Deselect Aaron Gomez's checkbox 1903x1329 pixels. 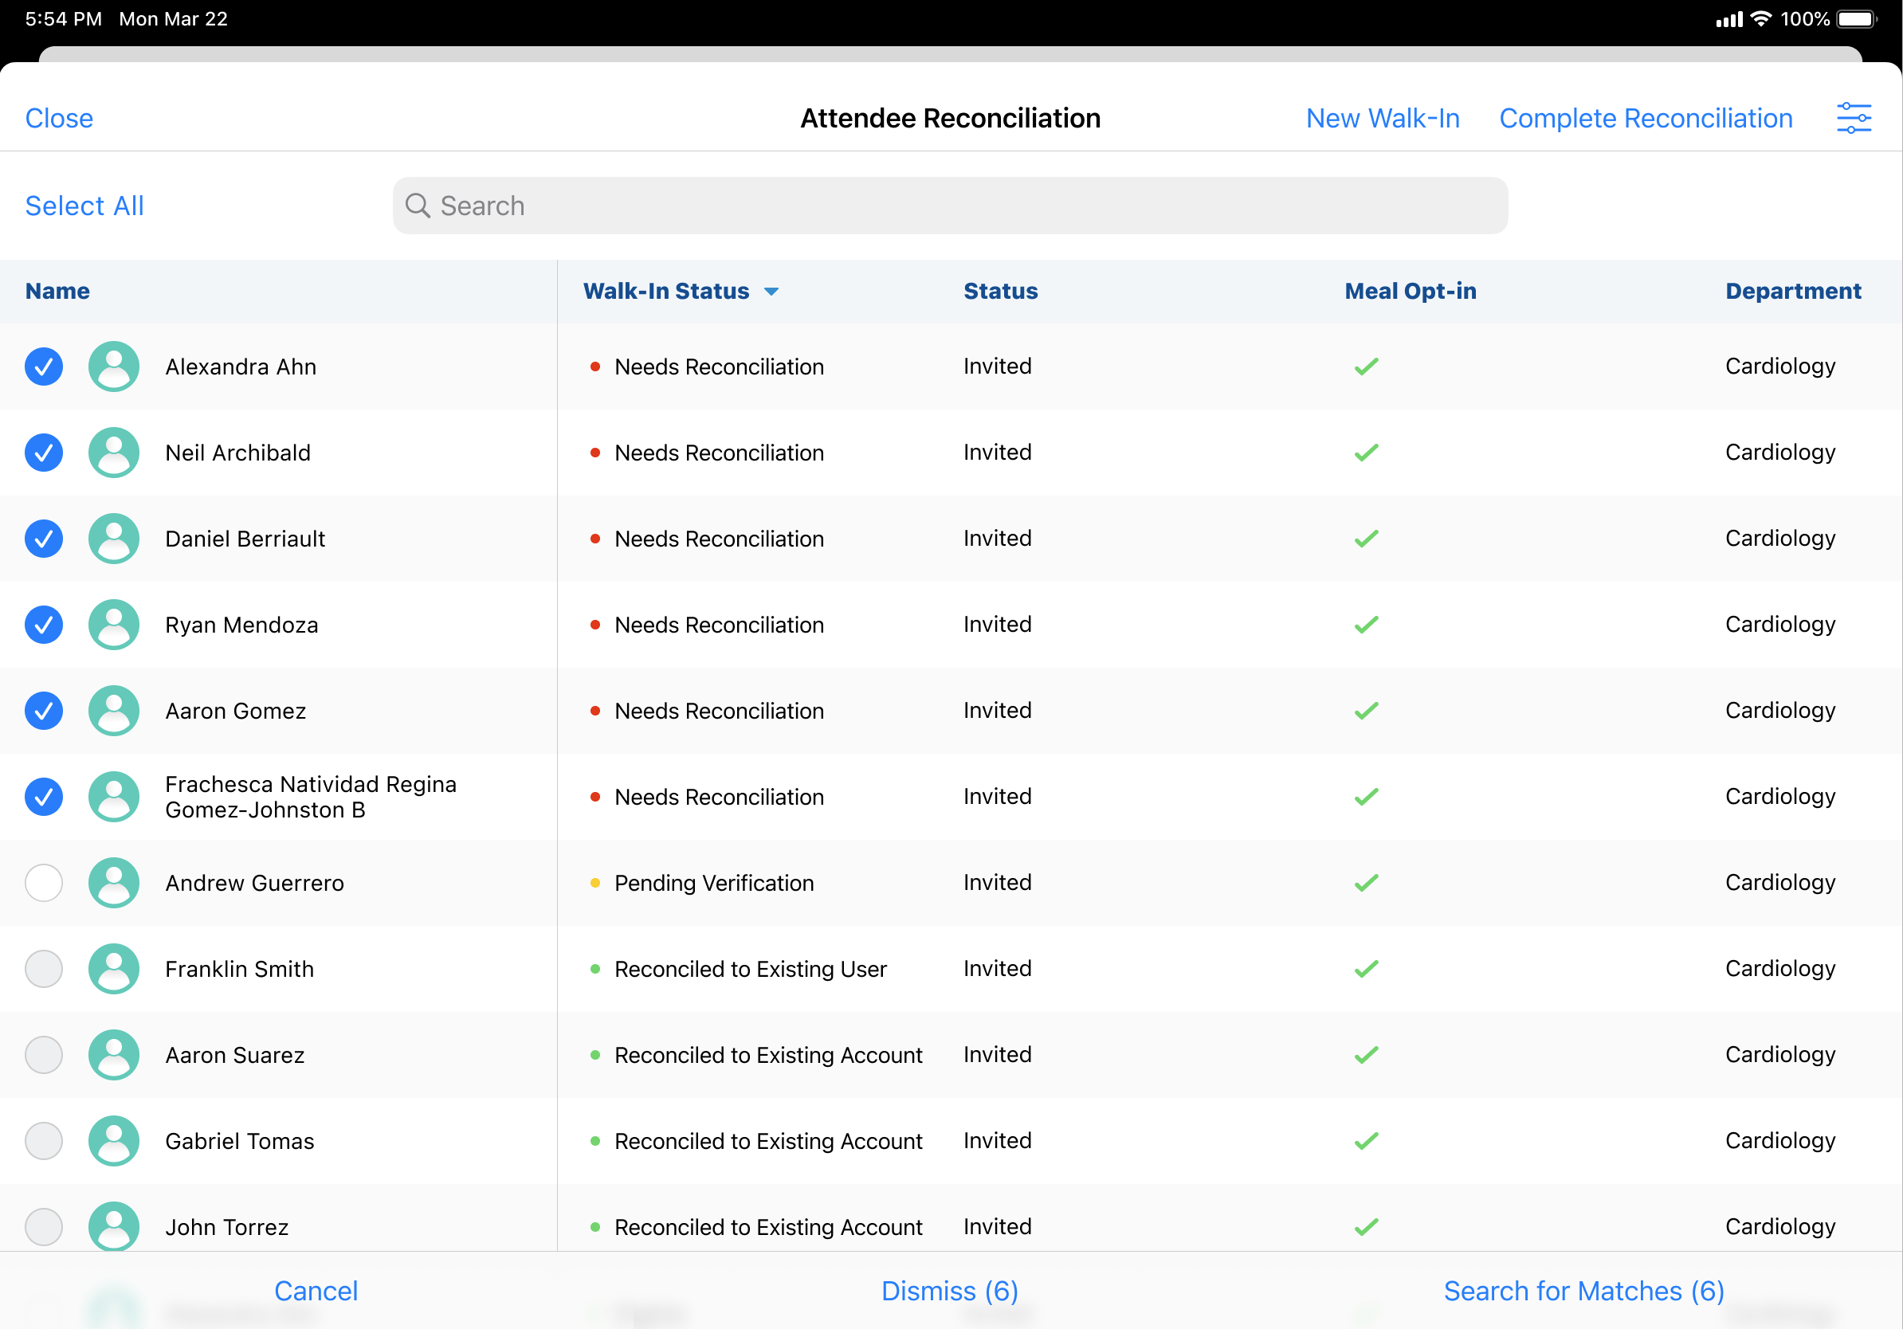(x=44, y=711)
